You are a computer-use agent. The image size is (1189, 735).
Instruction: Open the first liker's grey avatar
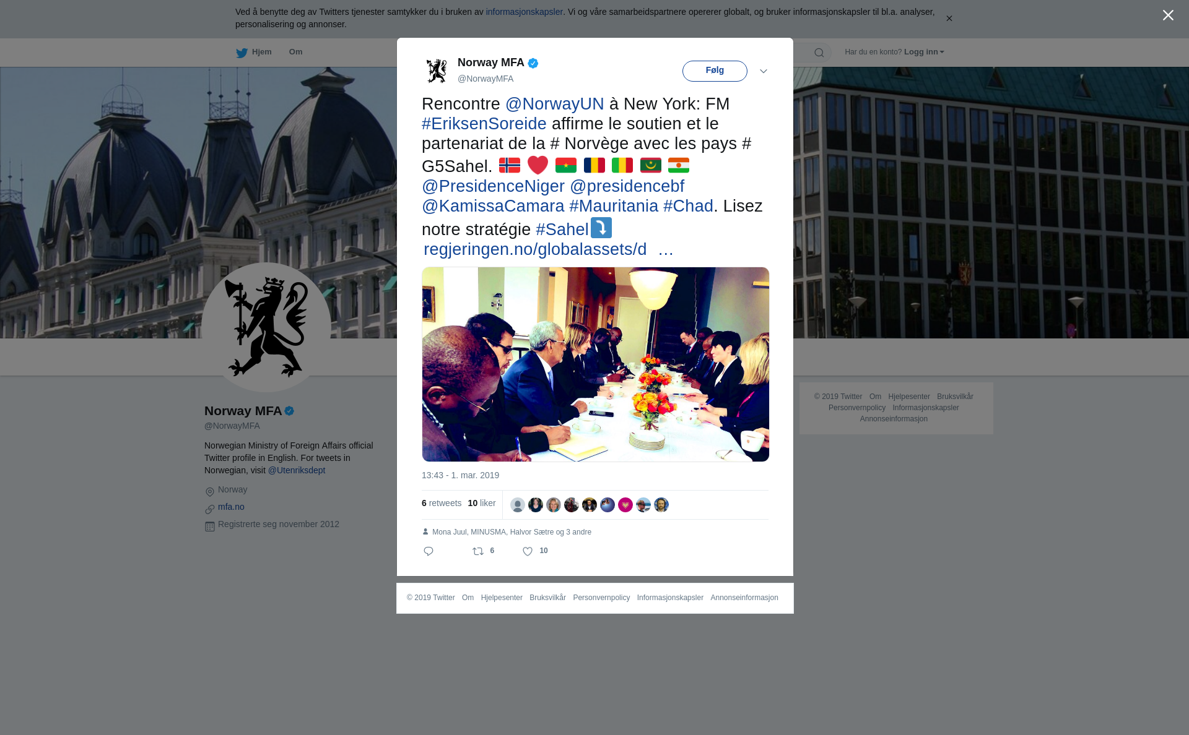click(x=518, y=505)
